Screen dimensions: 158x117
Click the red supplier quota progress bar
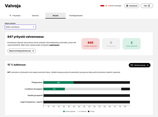pos(102,6)
